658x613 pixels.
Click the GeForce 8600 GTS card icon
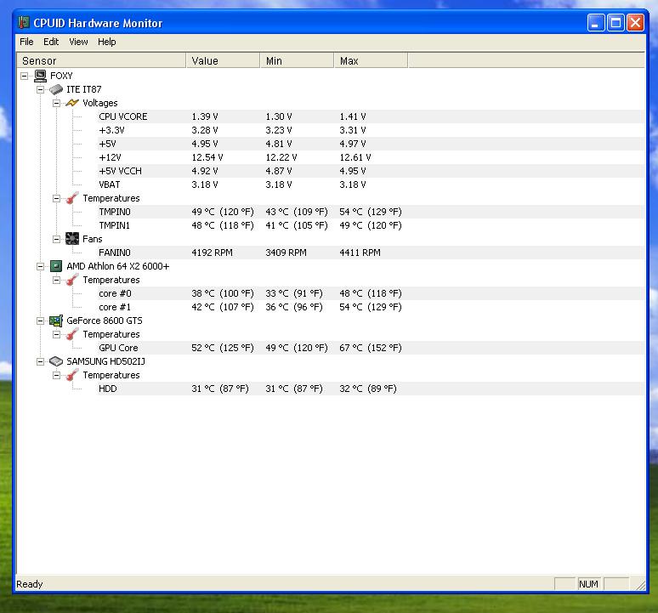coord(56,321)
